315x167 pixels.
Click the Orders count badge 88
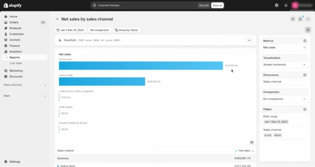(43, 22)
